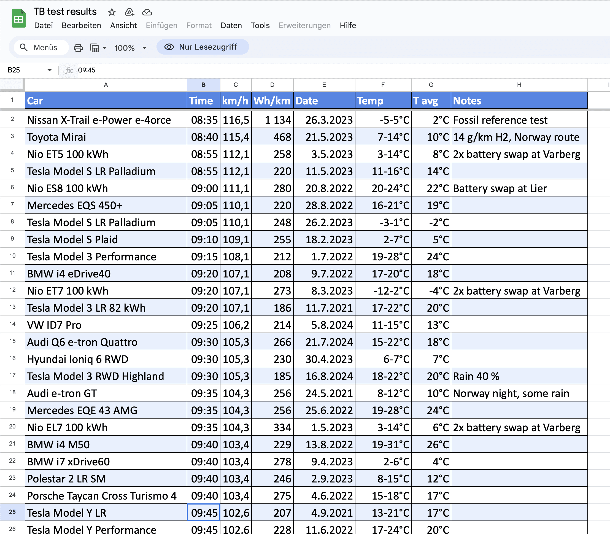Viewport: 610px width, 534px height.
Task: Click the Norway night, some rain note
Action: pos(519,393)
